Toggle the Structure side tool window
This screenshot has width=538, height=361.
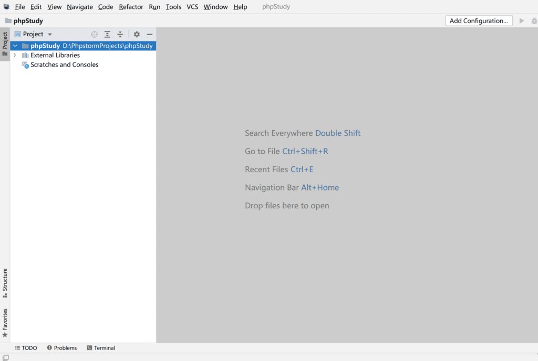pyautogui.click(x=5, y=283)
